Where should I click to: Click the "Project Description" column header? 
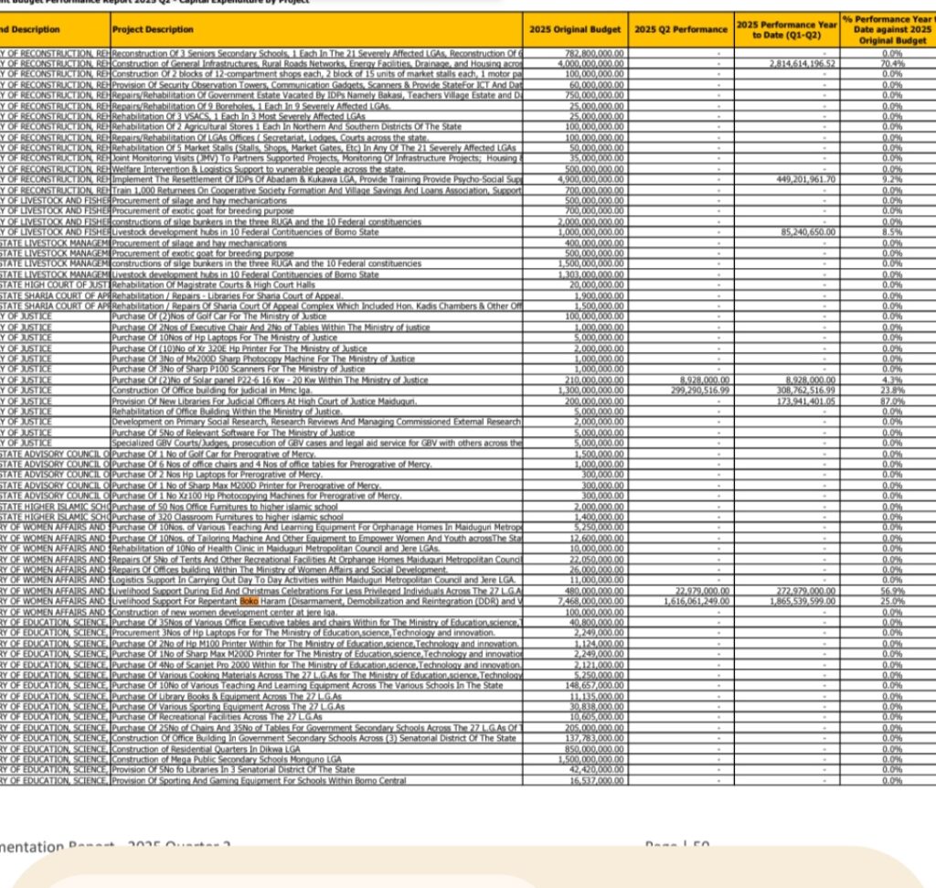[316, 29]
